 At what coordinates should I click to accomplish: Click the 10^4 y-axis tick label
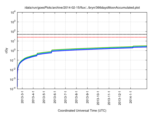tap(13, 12)
